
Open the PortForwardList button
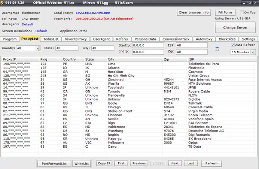[x=54, y=163]
